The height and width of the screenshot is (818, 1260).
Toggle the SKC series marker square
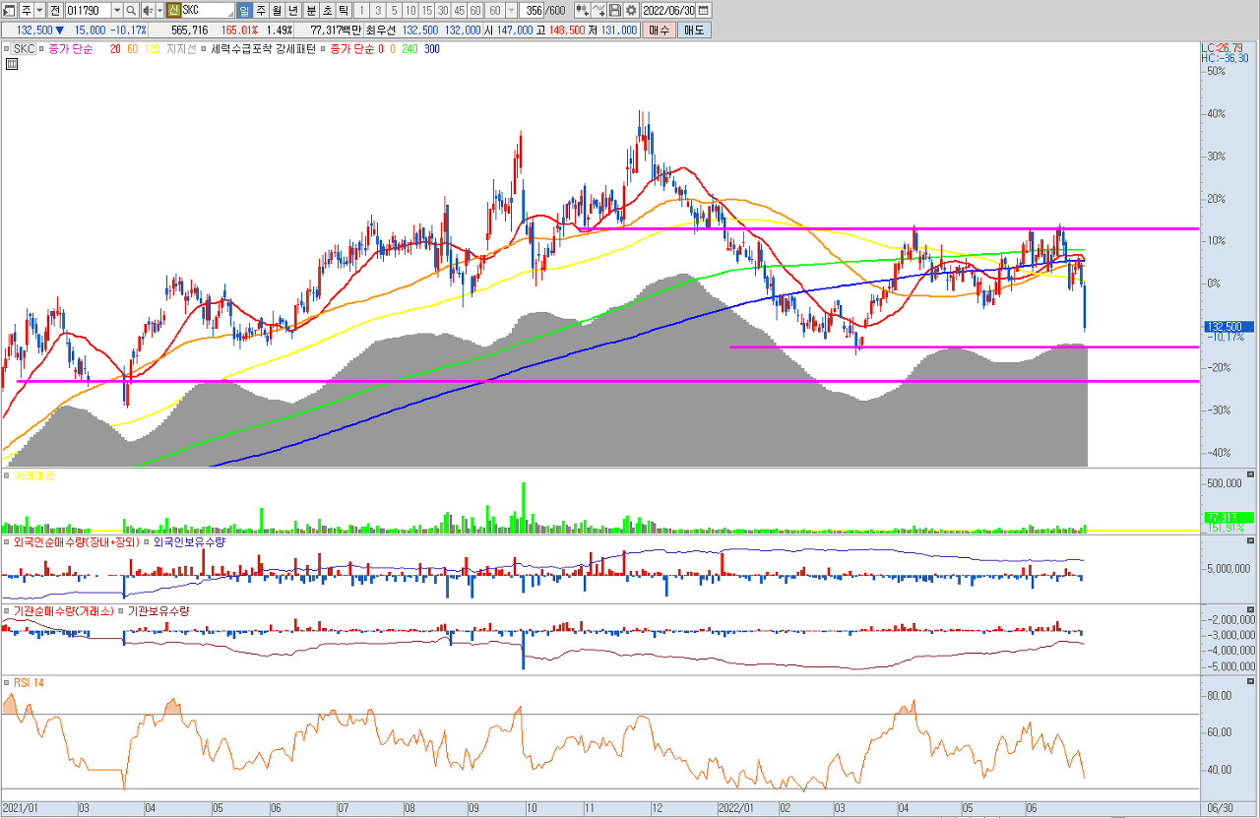6,48
